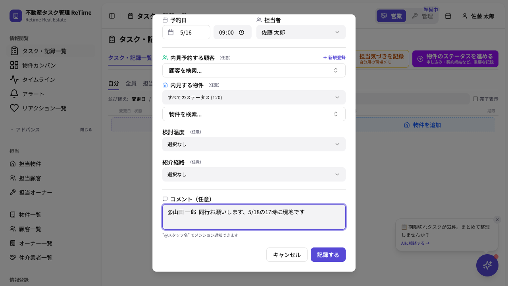The image size is (508, 286).
Task: Focus the コメント text area
Action: 254,217
